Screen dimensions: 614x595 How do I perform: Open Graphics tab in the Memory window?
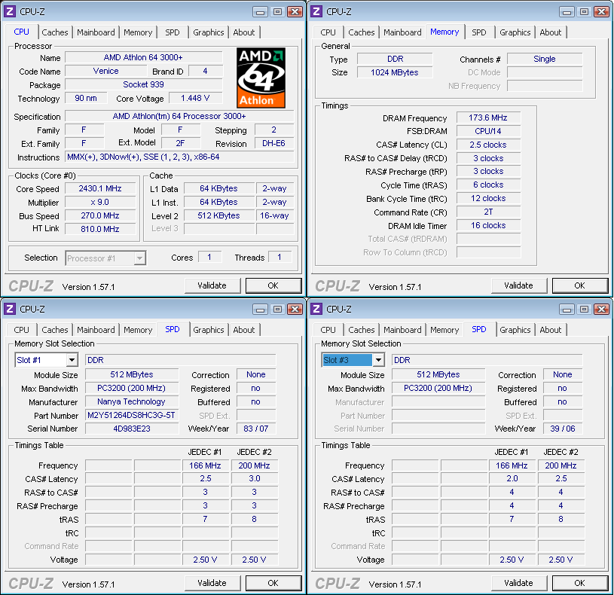pos(515,32)
